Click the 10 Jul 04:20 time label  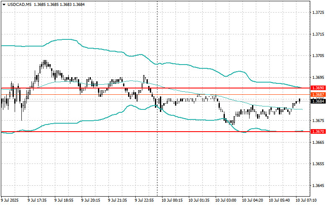252,200
